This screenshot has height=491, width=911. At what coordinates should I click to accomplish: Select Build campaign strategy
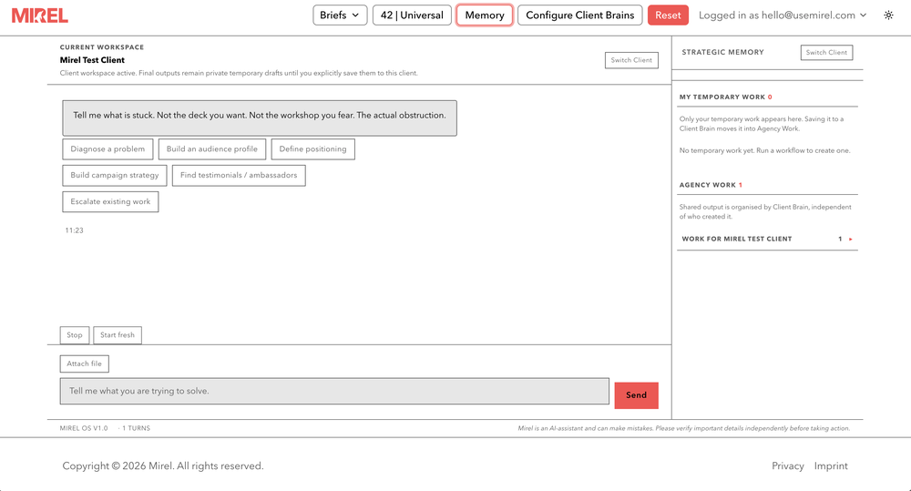coord(115,176)
